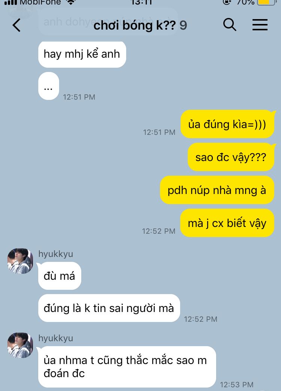Tap the Wi-Fi icon in the status bar
This screenshot has width=281, height=391.
(71, 2)
